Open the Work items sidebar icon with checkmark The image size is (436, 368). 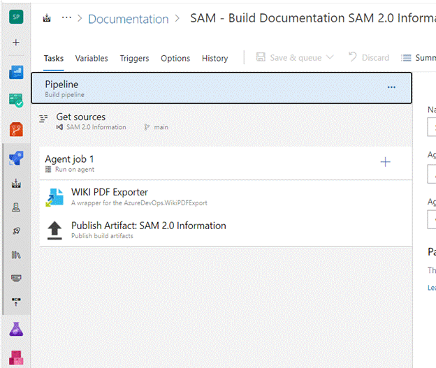pyautogui.click(x=16, y=101)
